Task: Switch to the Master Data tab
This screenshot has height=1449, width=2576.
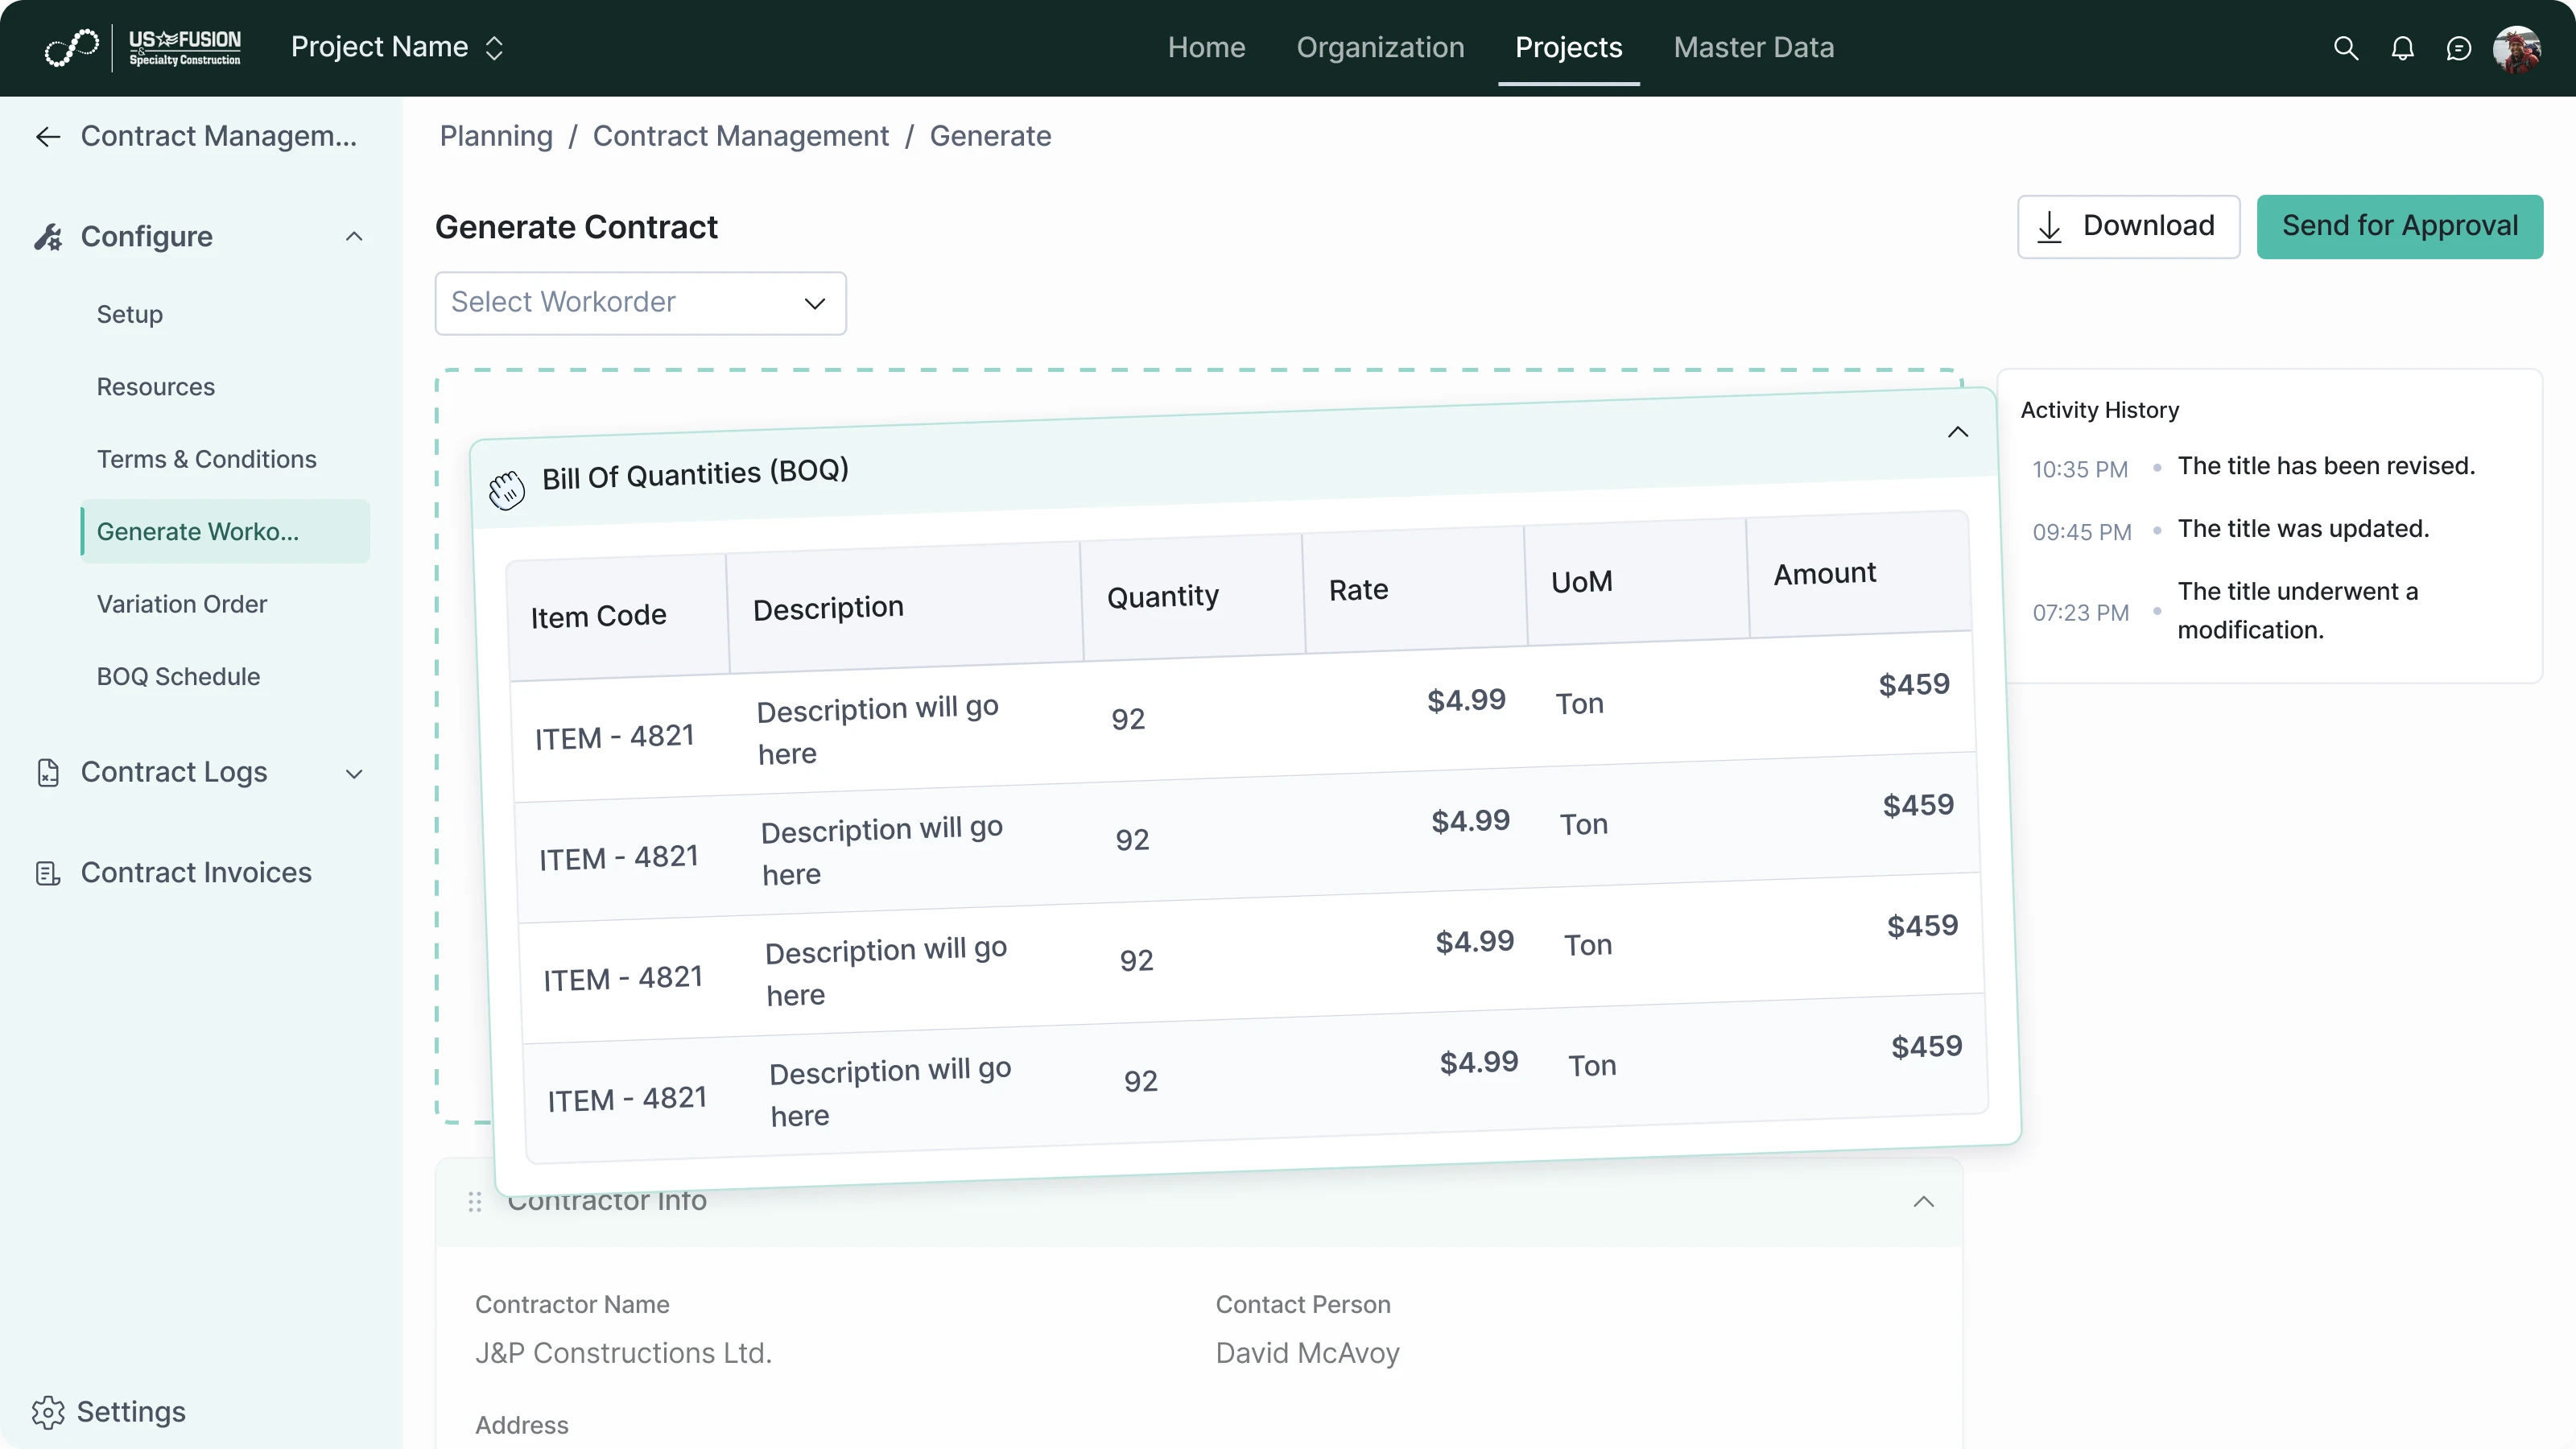Action: coord(1753,47)
